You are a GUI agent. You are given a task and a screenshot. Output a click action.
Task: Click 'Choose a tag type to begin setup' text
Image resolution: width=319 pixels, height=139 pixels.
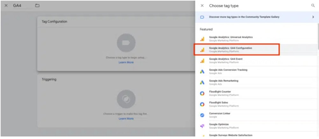(x=126, y=58)
